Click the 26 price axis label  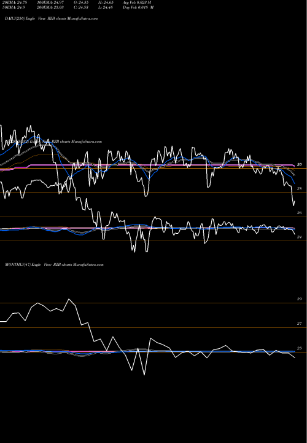coord(300,213)
